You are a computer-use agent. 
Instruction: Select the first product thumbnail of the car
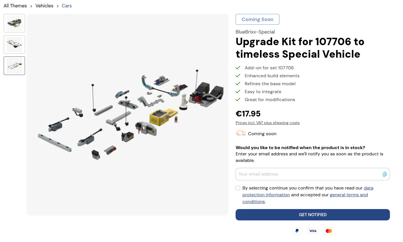click(14, 23)
